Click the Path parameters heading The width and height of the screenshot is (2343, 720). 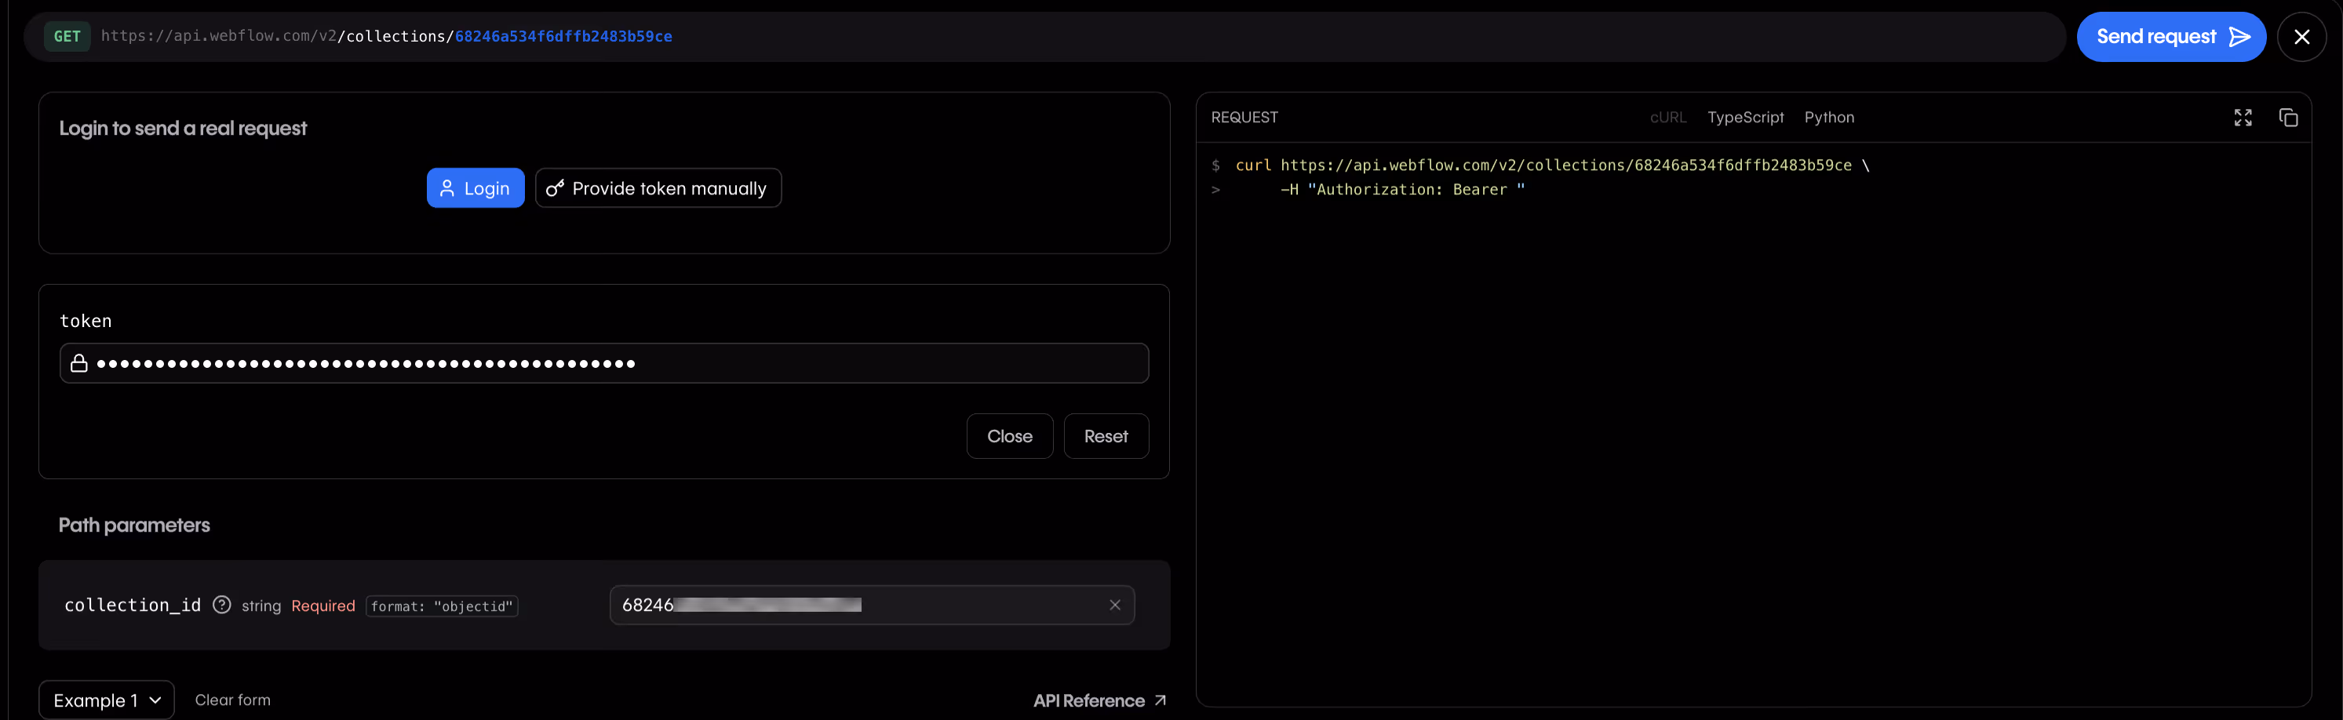coord(135,525)
